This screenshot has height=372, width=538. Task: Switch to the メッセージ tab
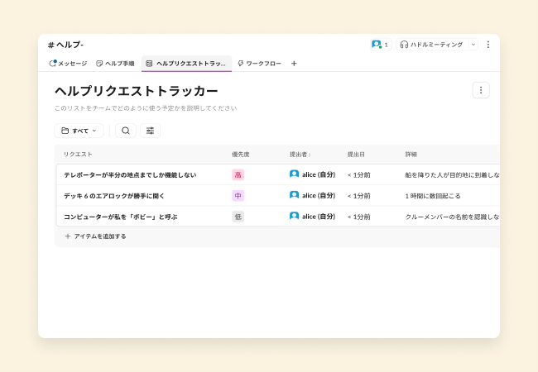(x=68, y=64)
